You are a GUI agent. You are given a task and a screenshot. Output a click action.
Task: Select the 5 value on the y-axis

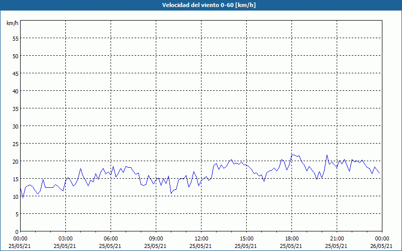coord(17,214)
